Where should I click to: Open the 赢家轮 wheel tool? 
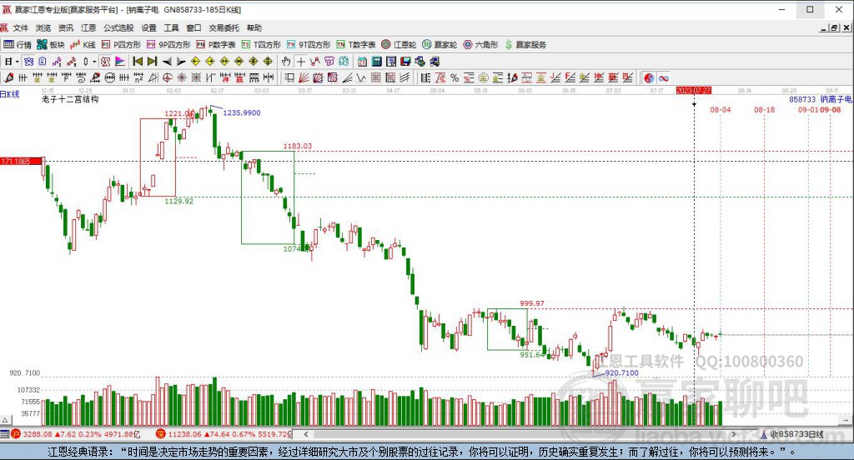[440, 45]
